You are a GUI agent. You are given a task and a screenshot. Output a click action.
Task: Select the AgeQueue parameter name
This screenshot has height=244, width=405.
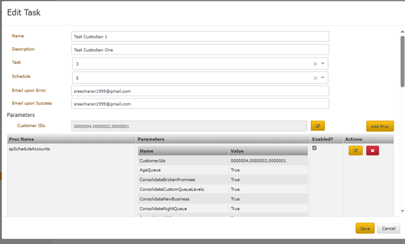[x=150, y=170]
